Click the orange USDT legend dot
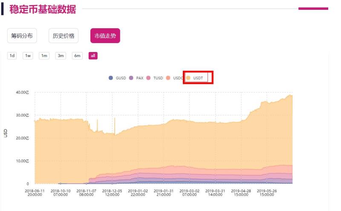The image size is (341, 211). 188,78
